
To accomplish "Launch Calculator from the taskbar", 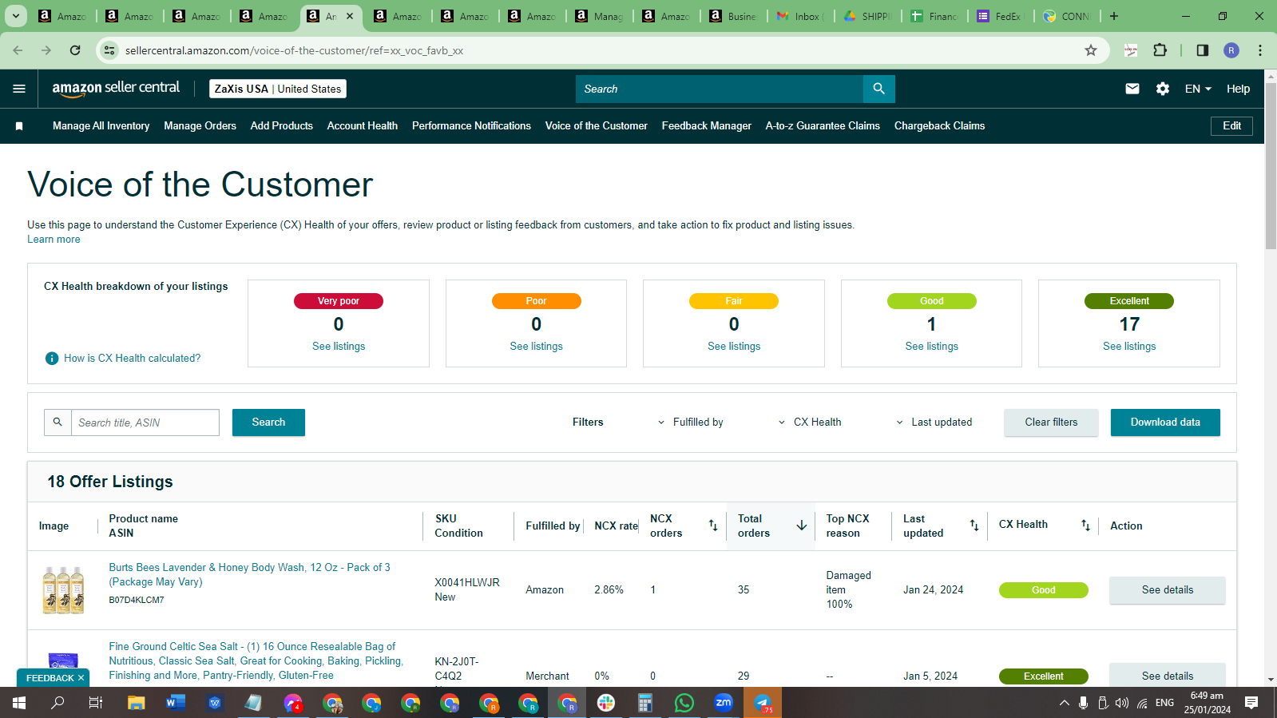I will coord(645,703).
